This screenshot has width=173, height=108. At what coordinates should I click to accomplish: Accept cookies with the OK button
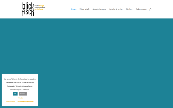pyautogui.click(x=15, y=94)
